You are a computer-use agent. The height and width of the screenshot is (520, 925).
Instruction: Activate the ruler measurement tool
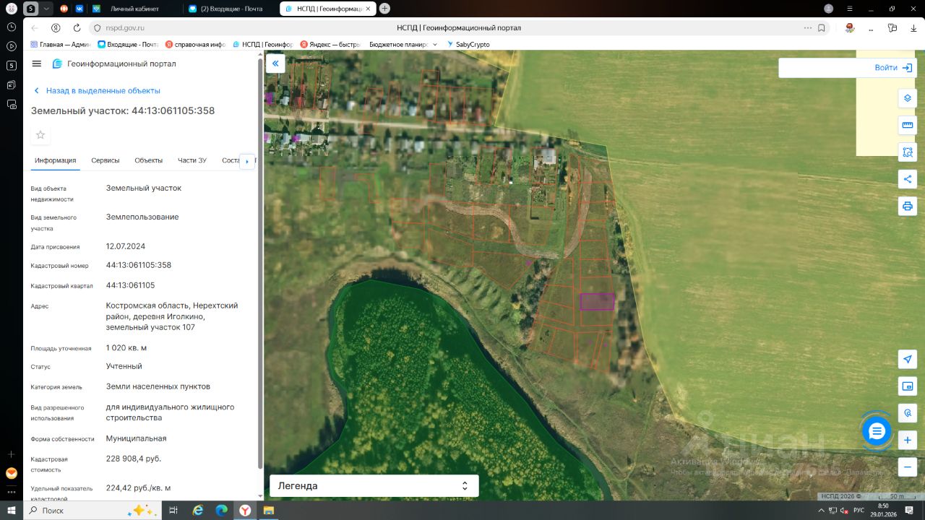point(908,125)
